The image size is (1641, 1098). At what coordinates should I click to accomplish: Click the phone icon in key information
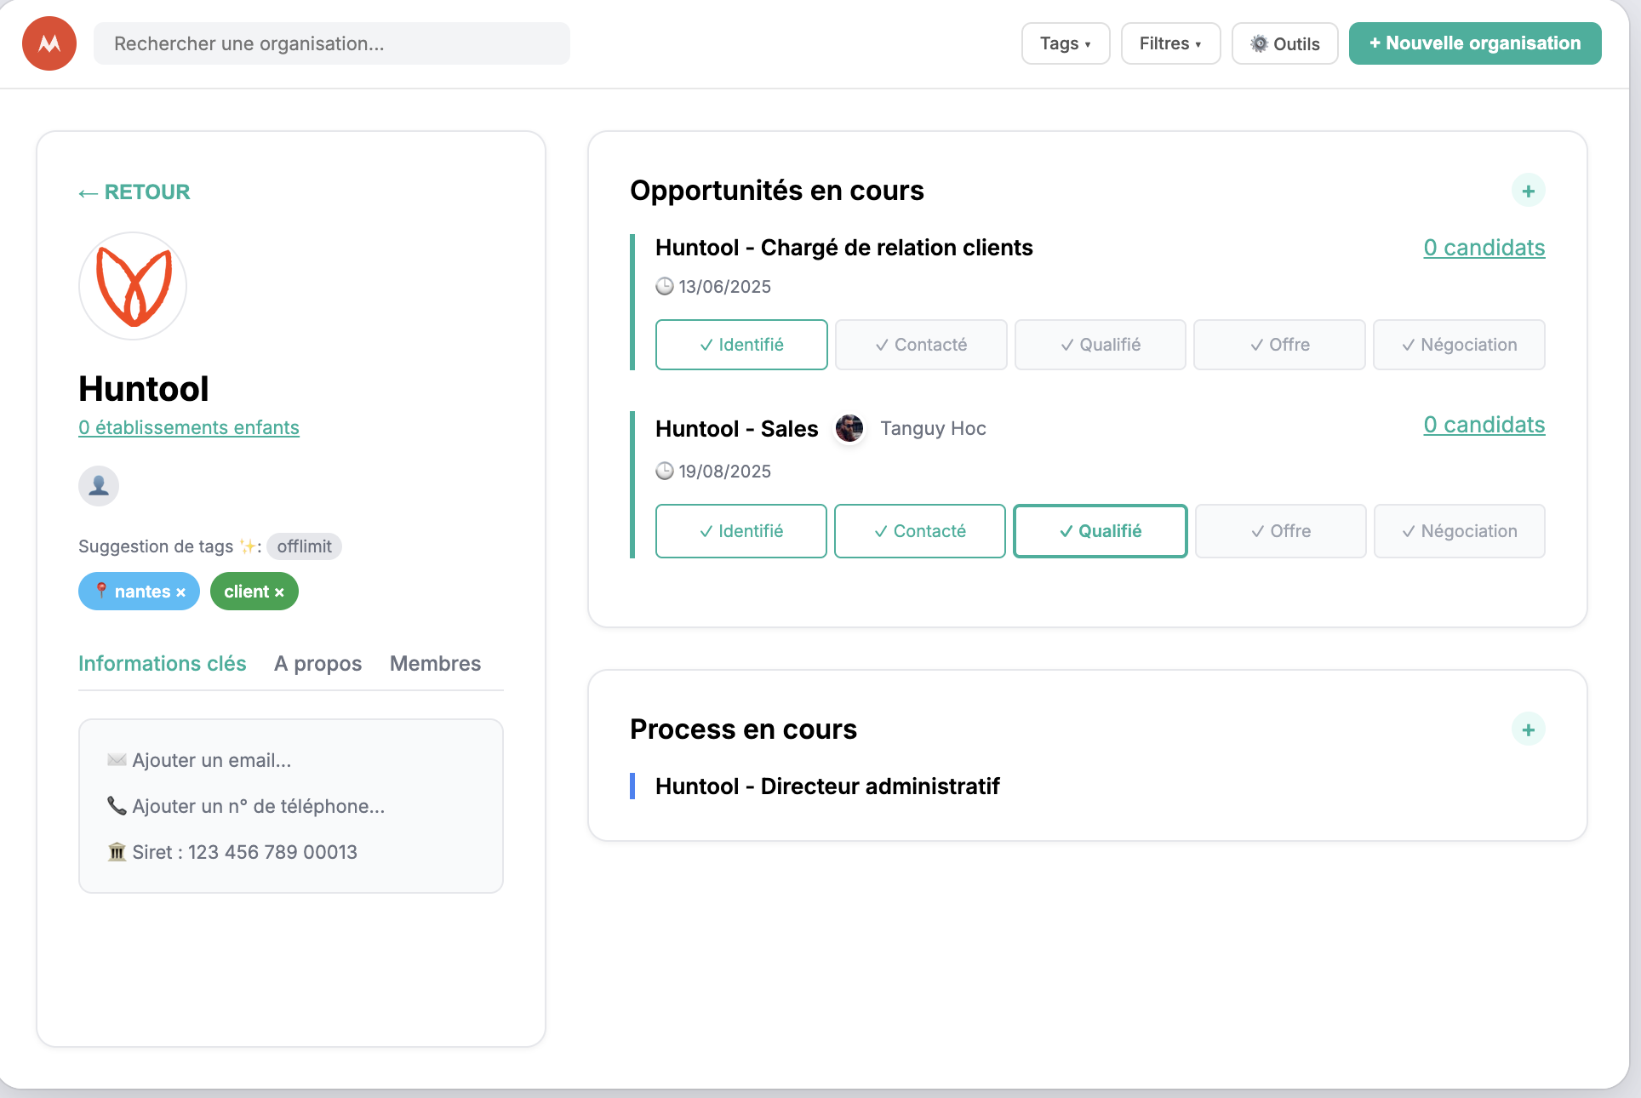117,805
